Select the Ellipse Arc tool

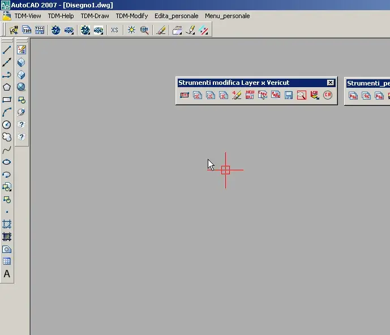(7, 174)
